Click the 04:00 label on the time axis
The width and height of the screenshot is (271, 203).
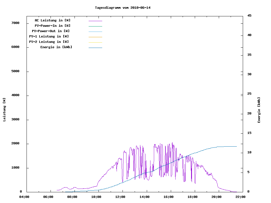pyautogui.click(x=24, y=197)
